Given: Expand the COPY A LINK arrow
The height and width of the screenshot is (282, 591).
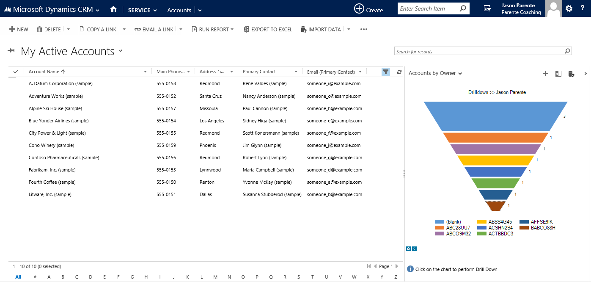Looking at the screenshot, I should tap(124, 29).
